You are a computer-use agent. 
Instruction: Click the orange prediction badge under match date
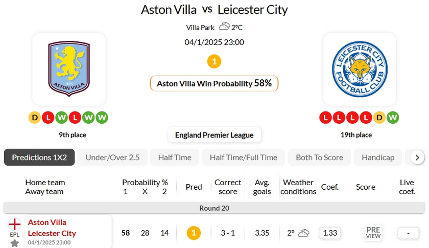point(214,62)
